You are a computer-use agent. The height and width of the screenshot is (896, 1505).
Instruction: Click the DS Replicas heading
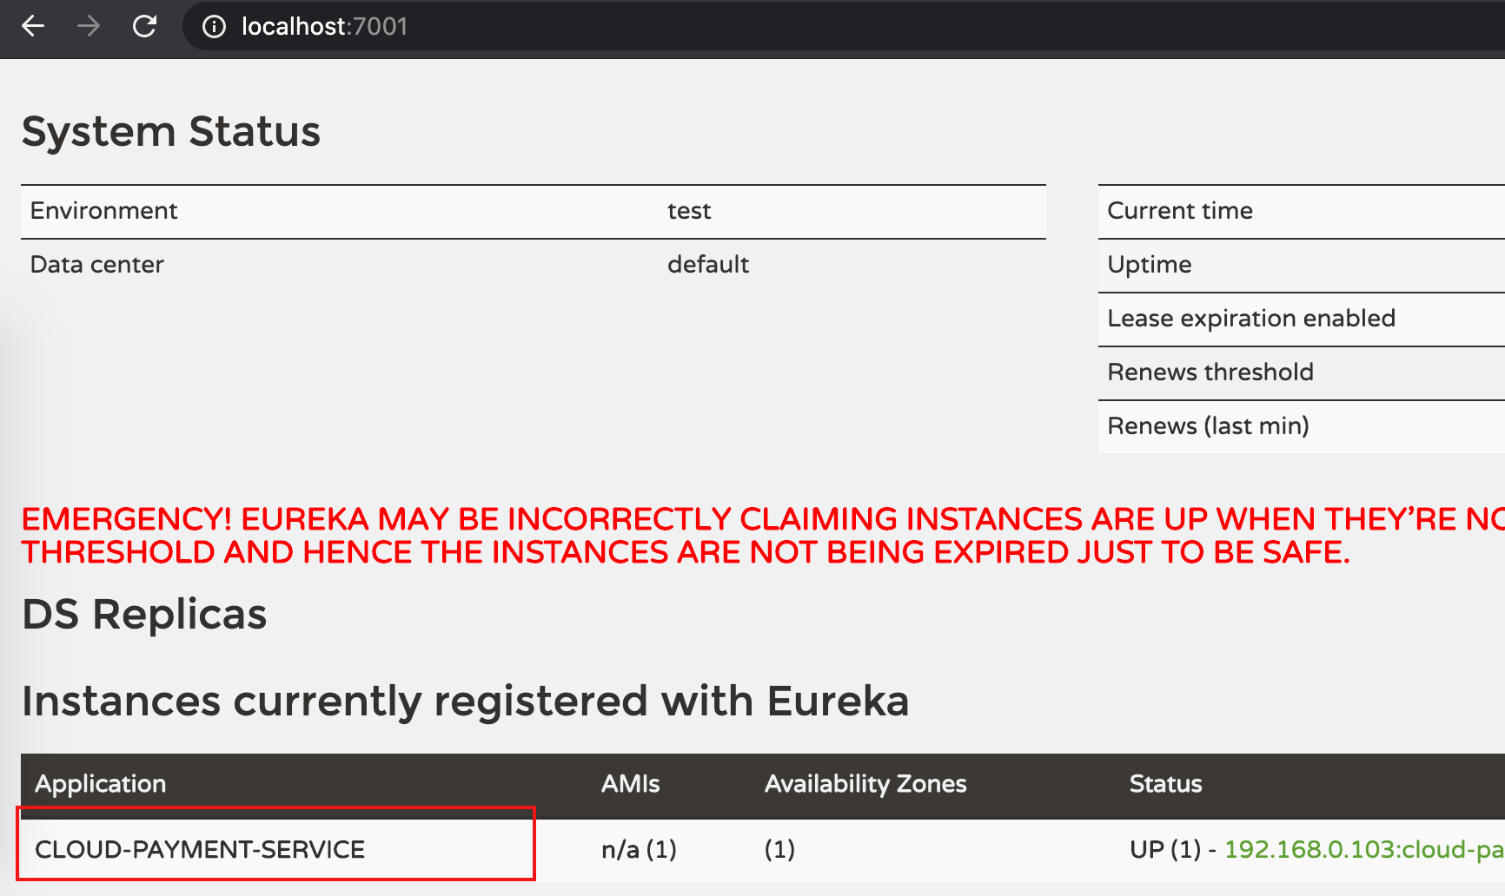coord(144,615)
